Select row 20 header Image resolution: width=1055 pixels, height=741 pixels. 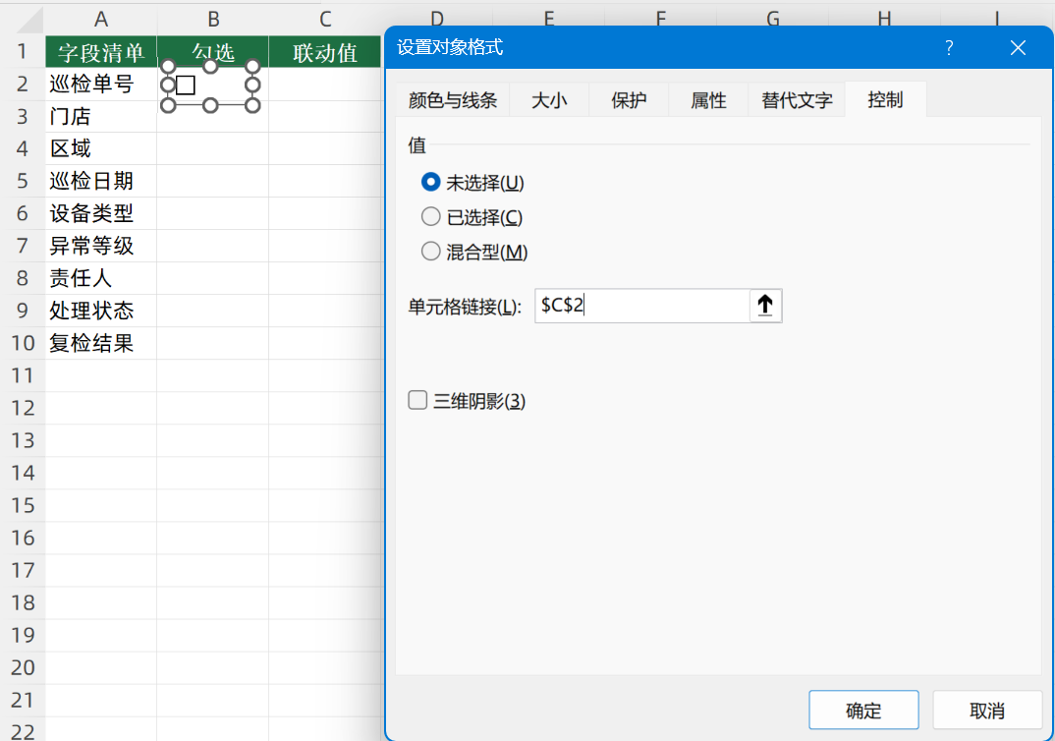point(23,667)
